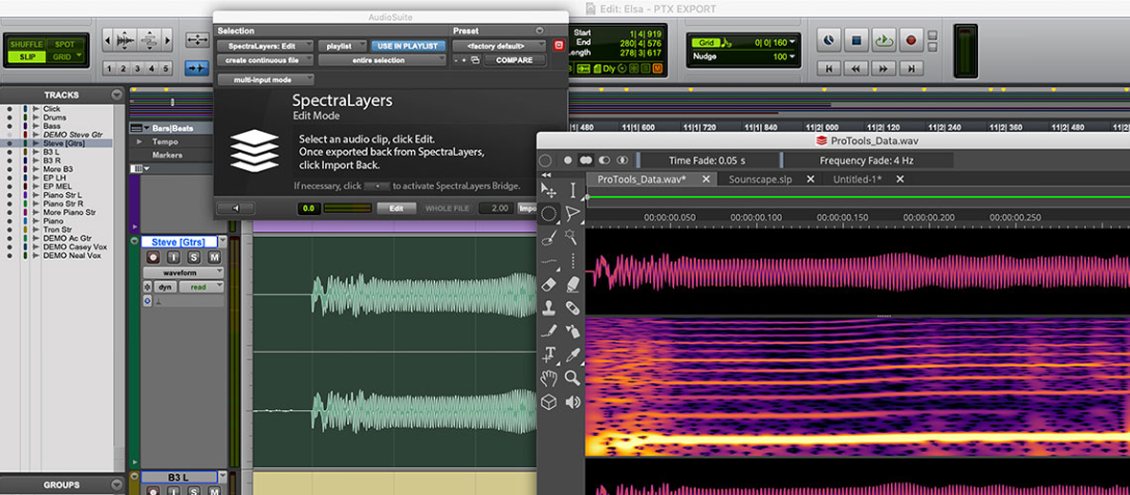Select zoom preset 5
The height and width of the screenshot is (495, 1130).
tap(166, 69)
